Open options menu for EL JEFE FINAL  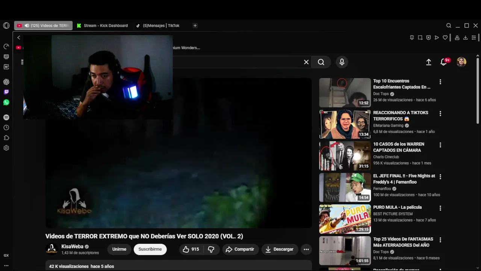tap(440, 177)
